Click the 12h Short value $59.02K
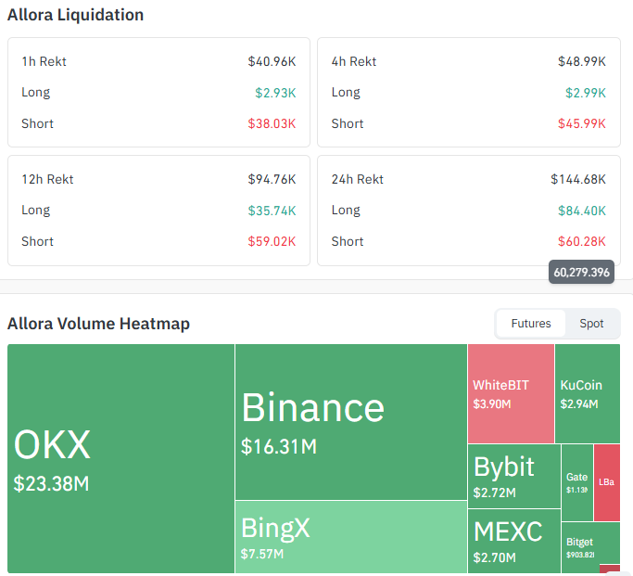Viewport: 633px width, 576px height. point(272,241)
